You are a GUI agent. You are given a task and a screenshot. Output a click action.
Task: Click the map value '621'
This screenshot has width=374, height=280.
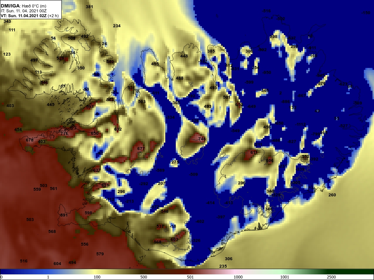pyautogui.click(x=105, y=185)
